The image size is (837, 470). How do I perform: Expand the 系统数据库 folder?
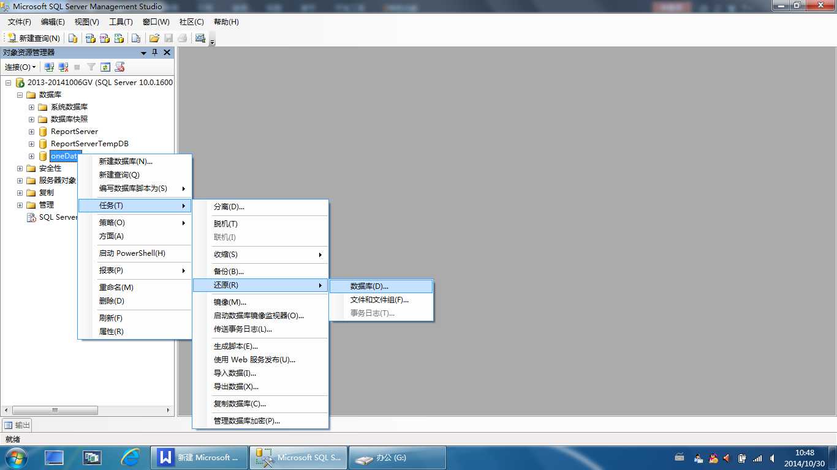[31, 107]
